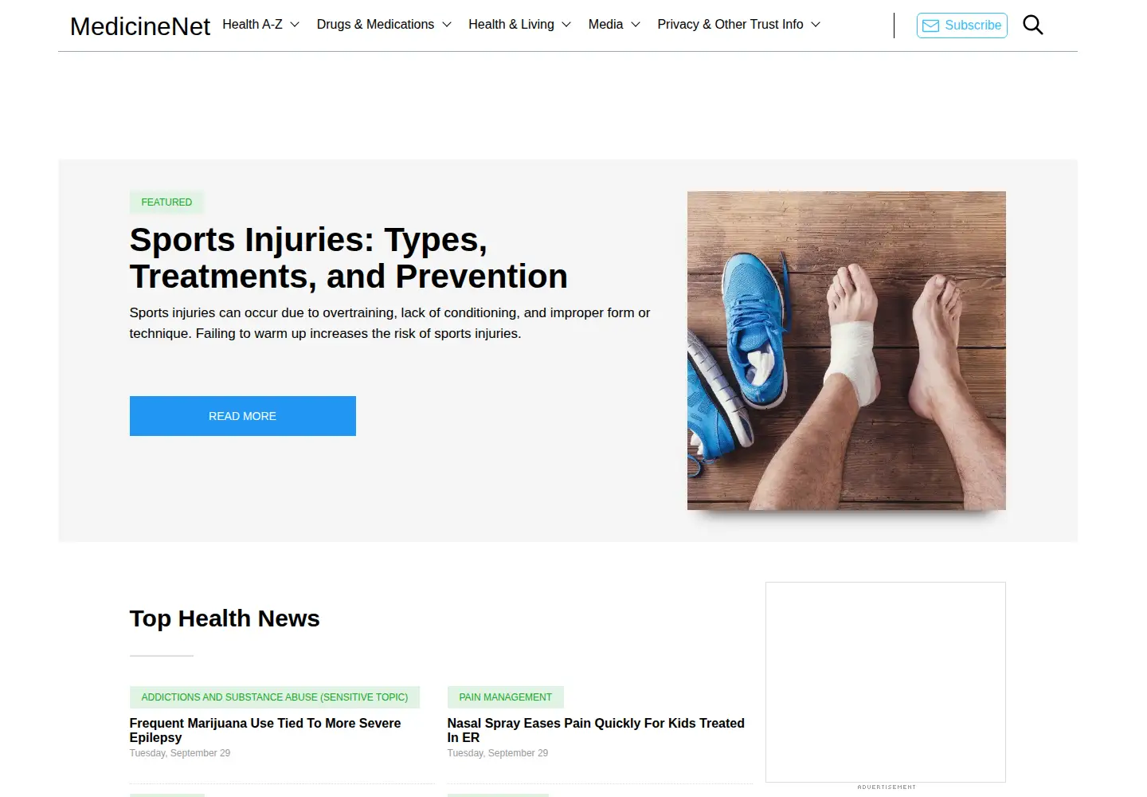Open Drugs & Medications menu
The width and height of the screenshot is (1147, 797).
pos(375,25)
